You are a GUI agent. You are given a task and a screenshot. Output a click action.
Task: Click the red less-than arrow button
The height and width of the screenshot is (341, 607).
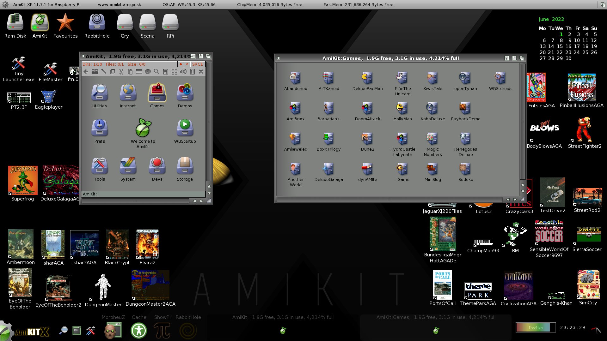click(x=187, y=64)
